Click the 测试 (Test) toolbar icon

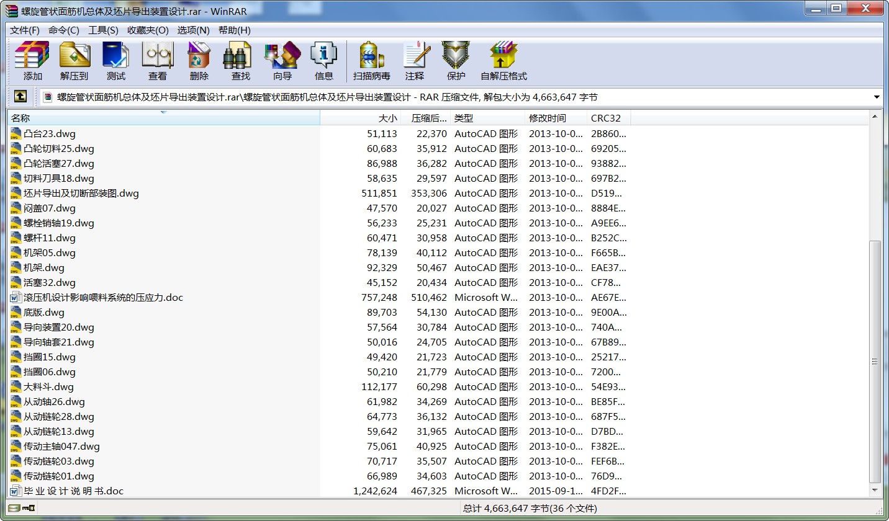tap(116, 61)
